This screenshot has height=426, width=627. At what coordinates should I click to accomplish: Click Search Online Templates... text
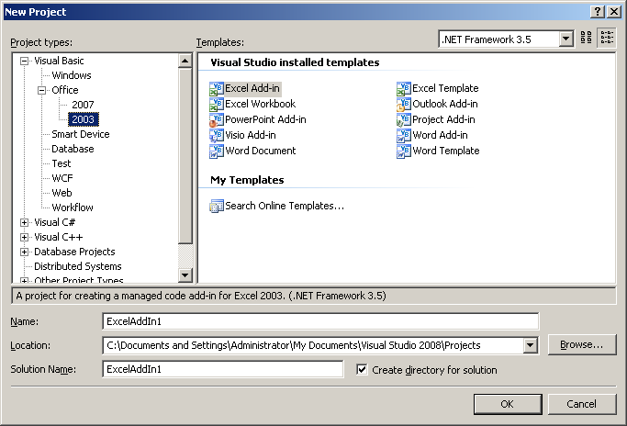285,206
